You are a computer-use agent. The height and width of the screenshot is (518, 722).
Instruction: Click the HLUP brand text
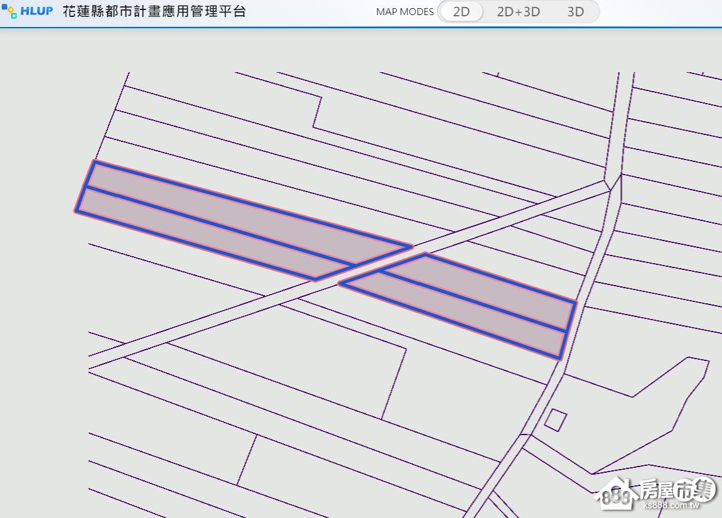37,11
